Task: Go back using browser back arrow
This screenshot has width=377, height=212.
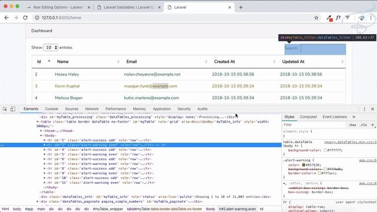Action: tap(6, 18)
